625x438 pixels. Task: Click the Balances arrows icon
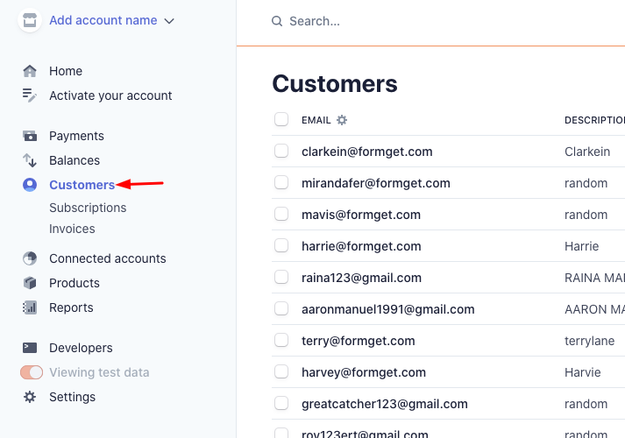[x=30, y=160]
